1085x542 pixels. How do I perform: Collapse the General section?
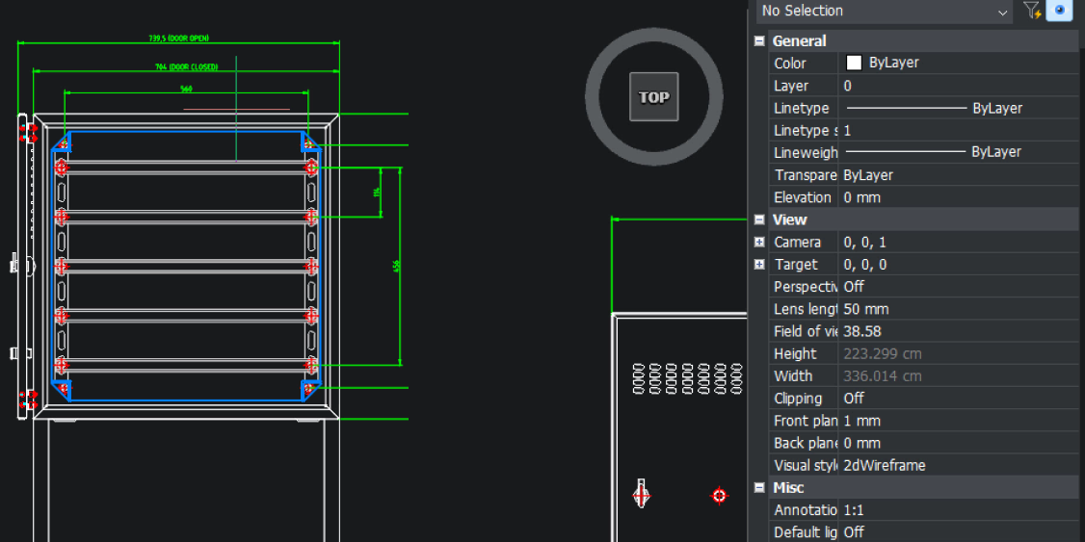click(x=759, y=40)
